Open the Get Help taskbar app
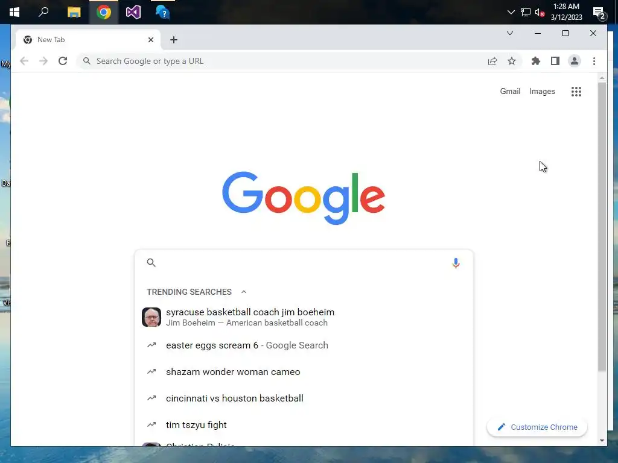This screenshot has height=463, width=618. 162,12
